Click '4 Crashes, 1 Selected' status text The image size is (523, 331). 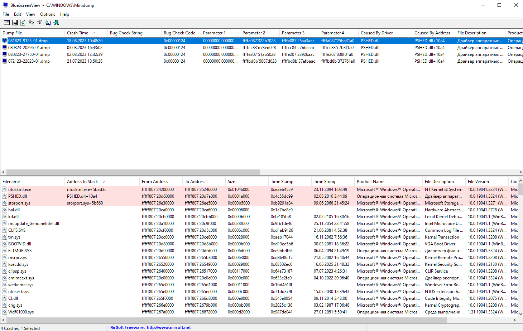point(20,328)
